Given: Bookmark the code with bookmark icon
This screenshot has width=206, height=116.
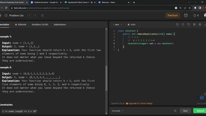Looking at the screenshot, I should click(177, 24).
